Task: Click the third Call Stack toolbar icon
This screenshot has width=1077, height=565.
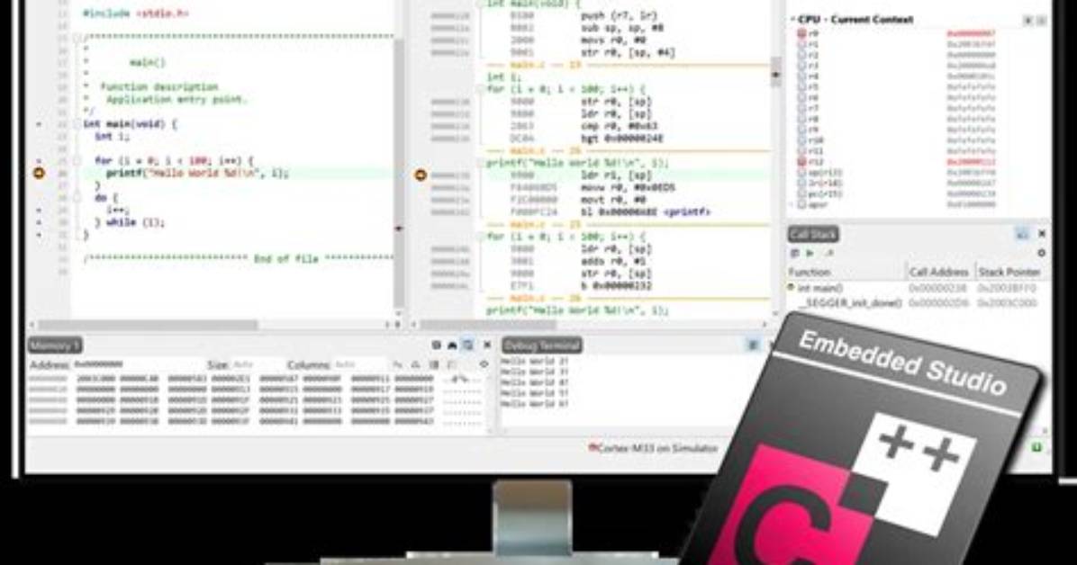Action: pos(829,254)
